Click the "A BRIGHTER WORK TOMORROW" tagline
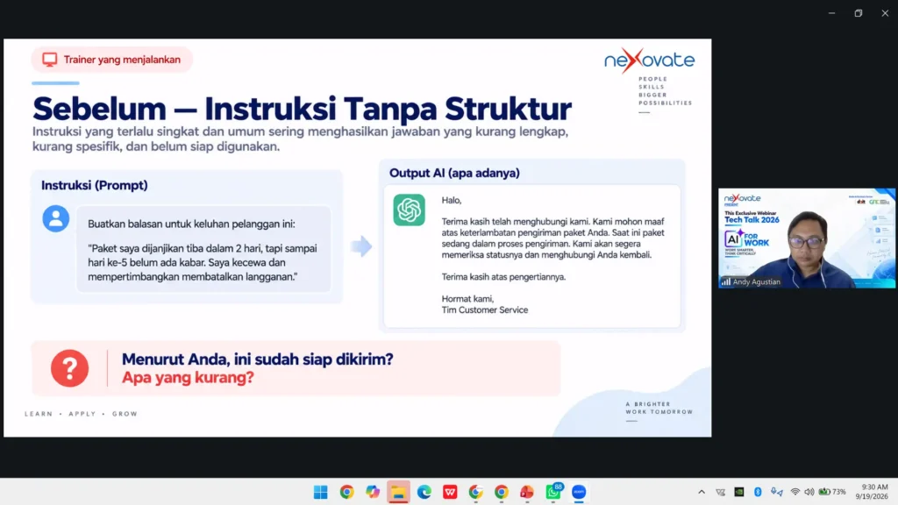The image size is (898, 505). click(x=659, y=408)
